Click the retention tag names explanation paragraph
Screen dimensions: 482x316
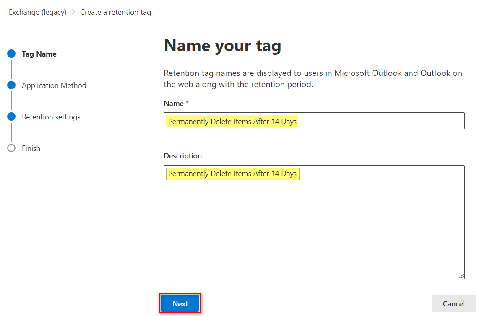coord(313,79)
